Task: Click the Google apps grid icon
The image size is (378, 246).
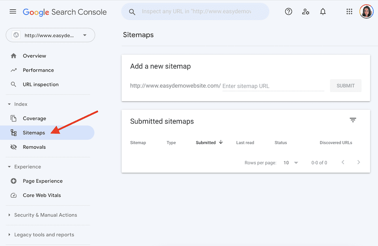Action: pos(349,11)
